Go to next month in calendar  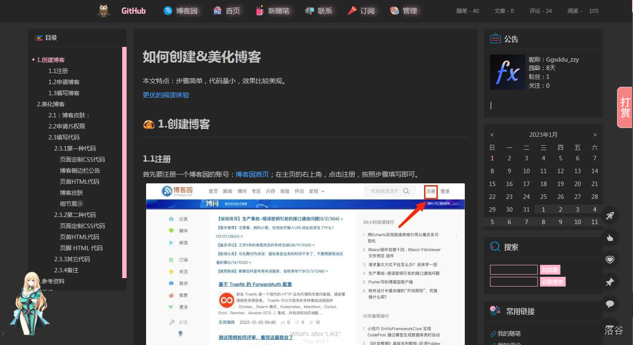click(594, 135)
